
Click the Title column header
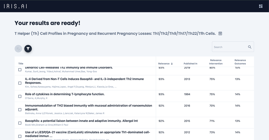[x=21, y=64]
